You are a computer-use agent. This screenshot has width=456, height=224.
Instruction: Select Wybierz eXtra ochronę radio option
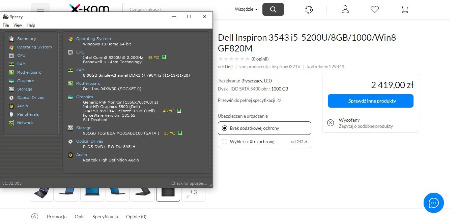click(225, 142)
